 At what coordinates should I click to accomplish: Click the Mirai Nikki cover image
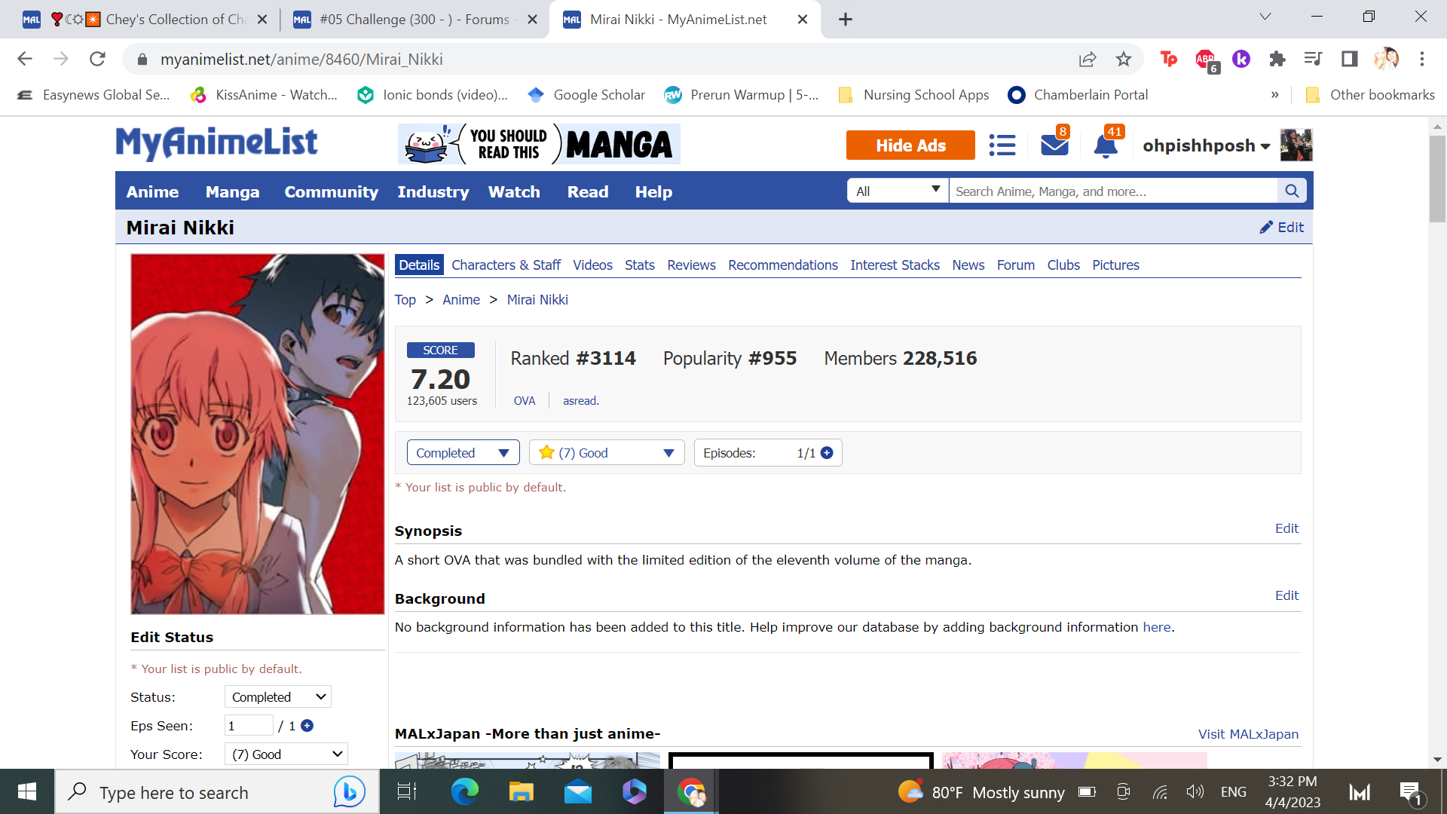click(257, 434)
